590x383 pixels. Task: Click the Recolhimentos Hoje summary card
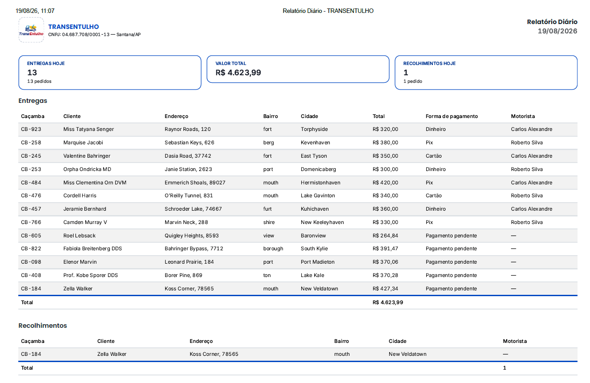[x=486, y=73]
